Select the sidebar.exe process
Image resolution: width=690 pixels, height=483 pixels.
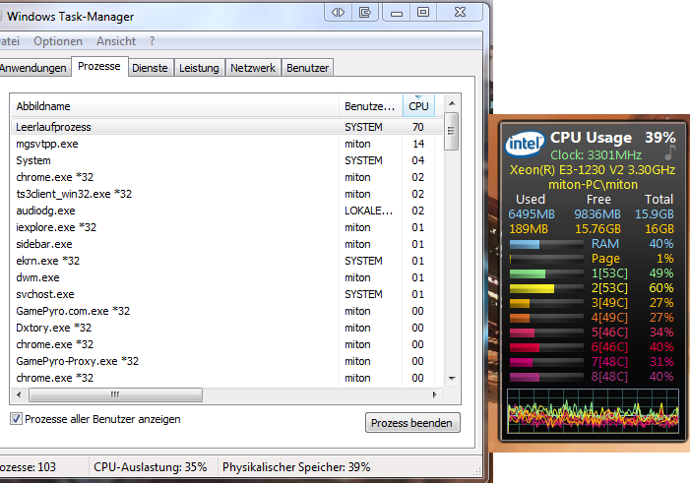[x=226, y=244]
